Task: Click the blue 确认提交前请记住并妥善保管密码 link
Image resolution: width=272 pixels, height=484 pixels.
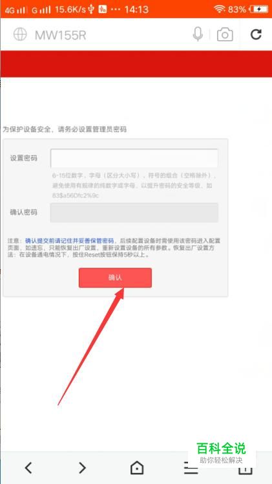Action: 70,241
